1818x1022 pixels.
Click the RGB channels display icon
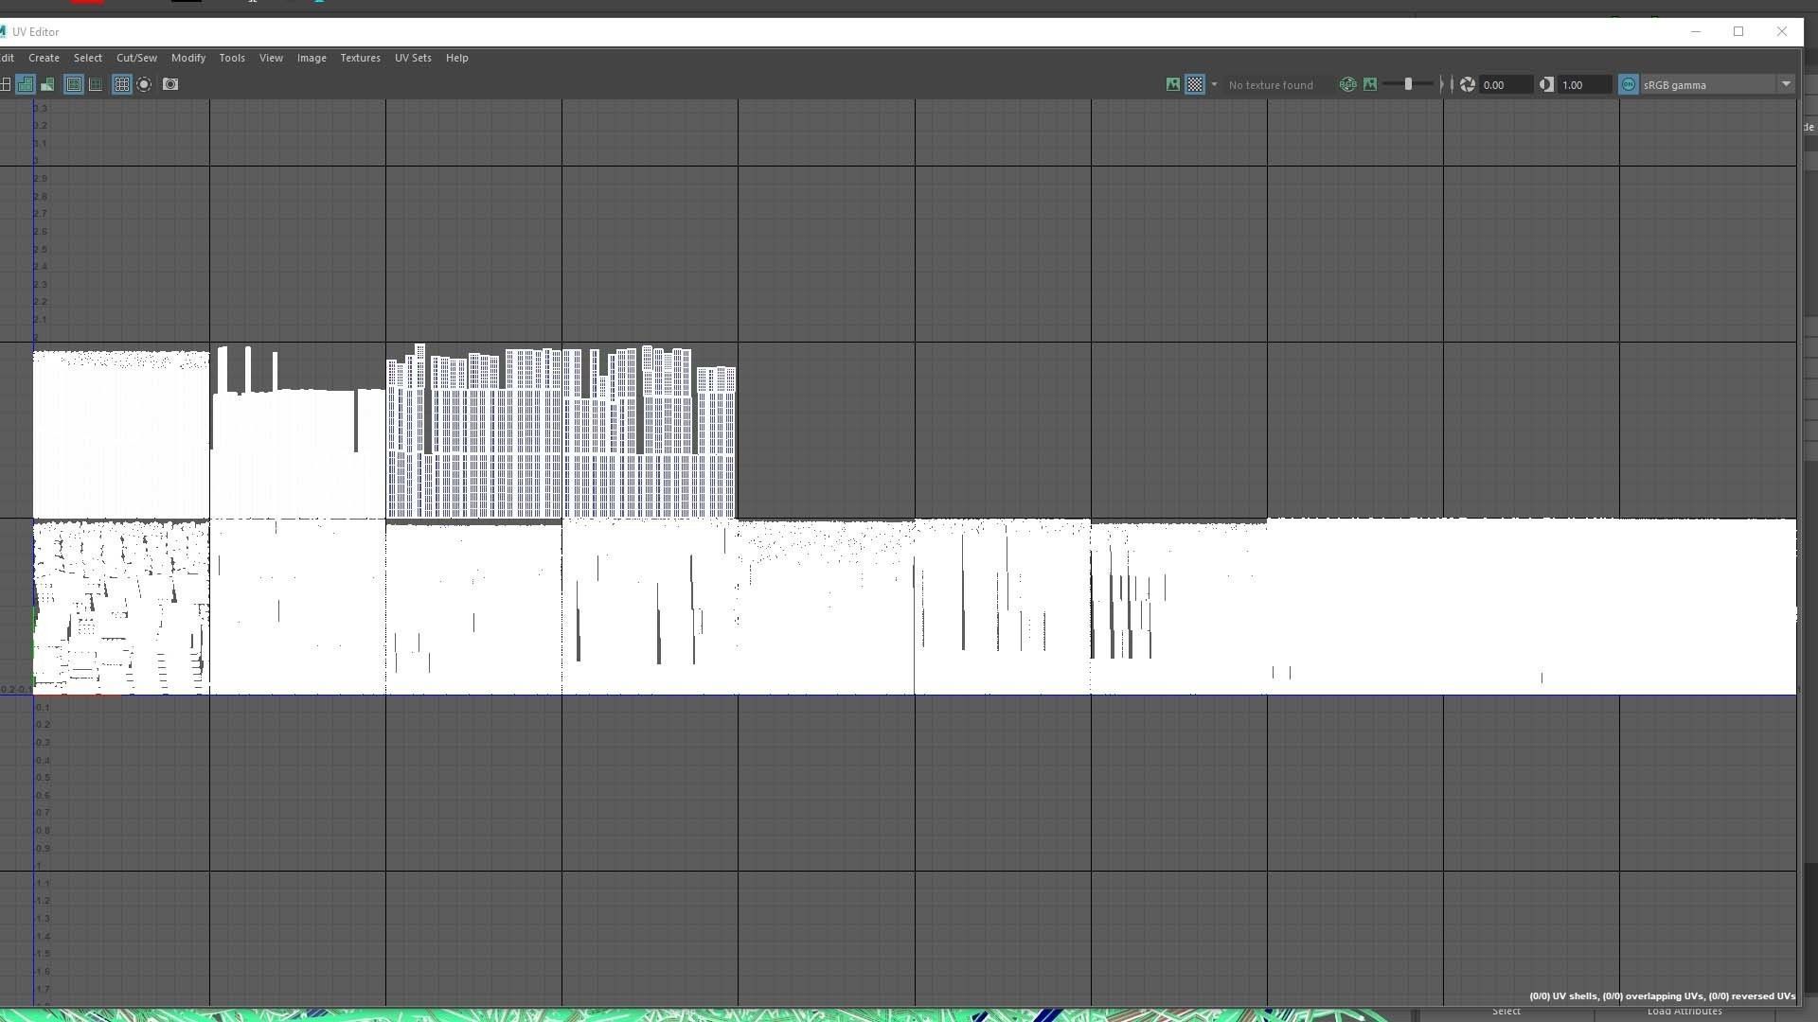click(1347, 84)
